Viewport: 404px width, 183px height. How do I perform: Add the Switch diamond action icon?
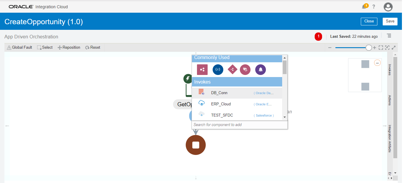pos(232,70)
